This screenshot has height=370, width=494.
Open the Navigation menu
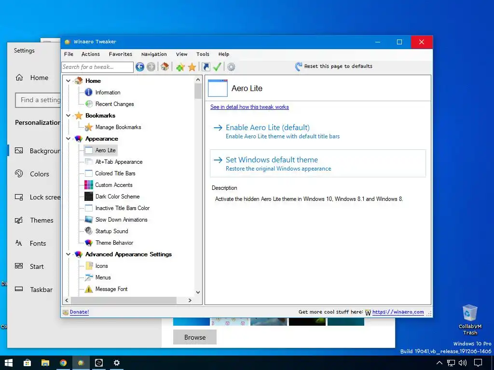154,54
